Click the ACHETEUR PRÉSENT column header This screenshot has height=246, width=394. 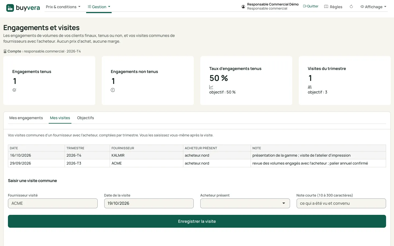217,148
